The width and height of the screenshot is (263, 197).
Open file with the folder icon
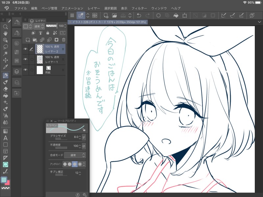tap(114, 15)
